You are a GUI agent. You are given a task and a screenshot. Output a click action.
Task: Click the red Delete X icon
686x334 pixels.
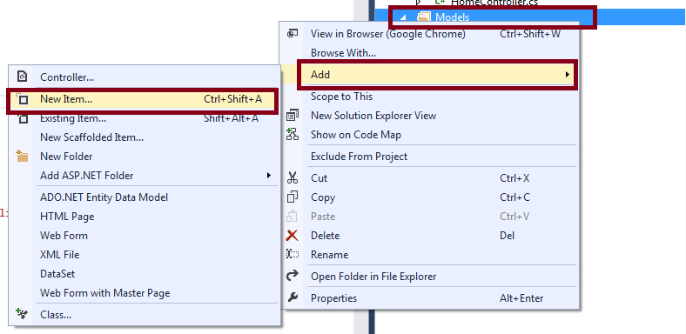292,236
